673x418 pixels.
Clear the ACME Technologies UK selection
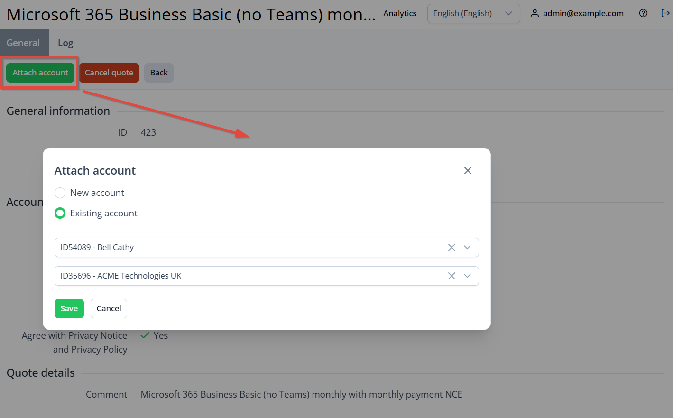pos(452,276)
